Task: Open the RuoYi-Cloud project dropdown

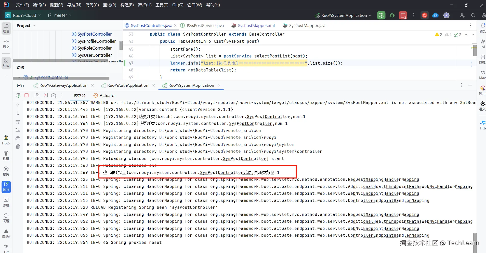Action: 23,15
